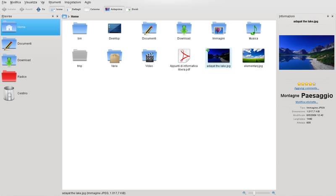Image resolution: width=336 pixels, height=196 pixels.
Task: Close the Informazioni panel
Action: coord(333,16)
